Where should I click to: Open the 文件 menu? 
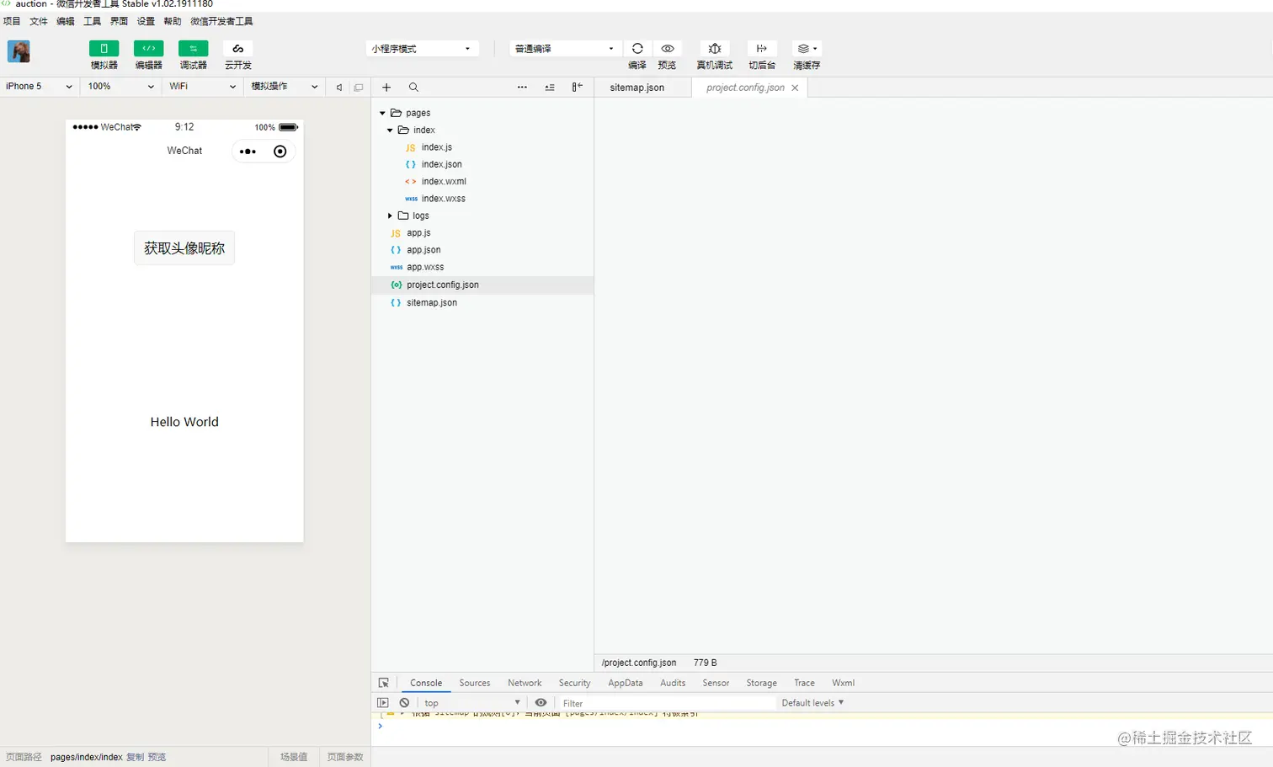[x=39, y=21]
